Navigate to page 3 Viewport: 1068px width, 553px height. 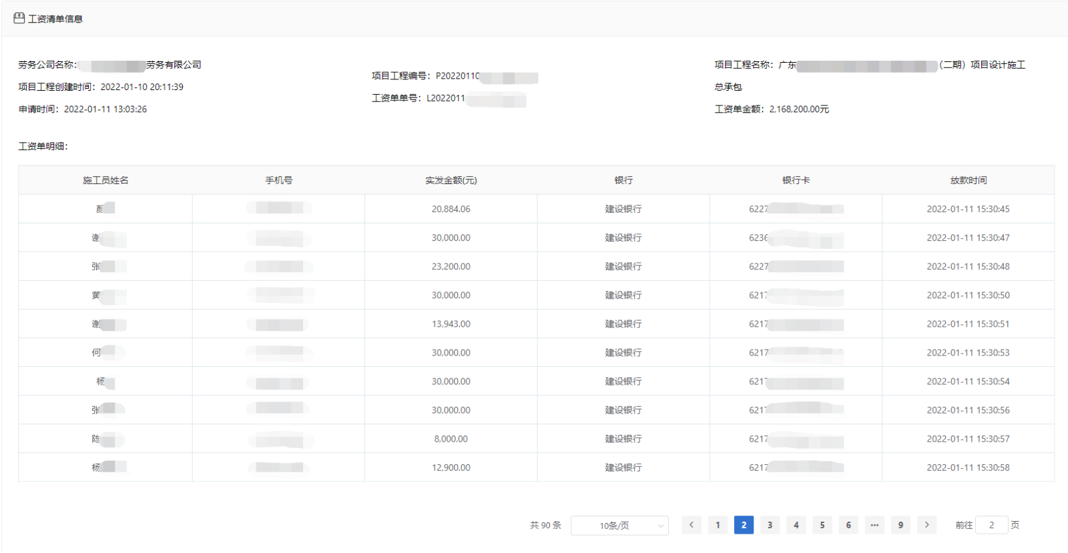770,525
